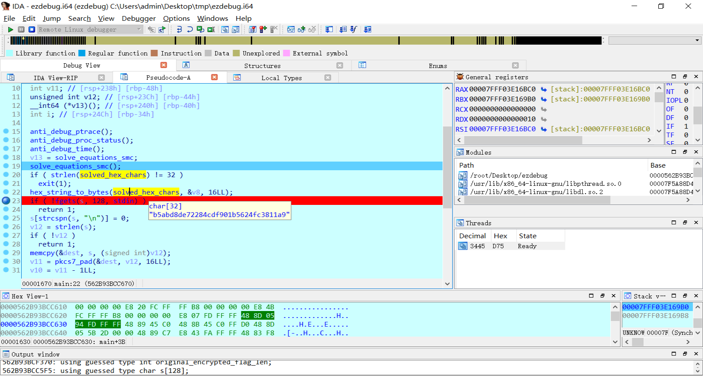Select the libpthread.so.0 module row

pos(545,184)
